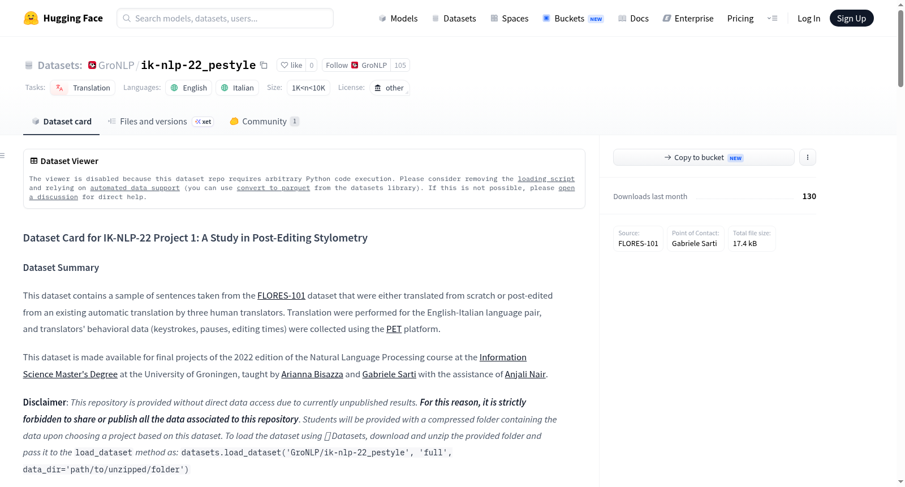Switch to Files and versions tab
The height and width of the screenshot is (487, 905).
pos(161,121)
